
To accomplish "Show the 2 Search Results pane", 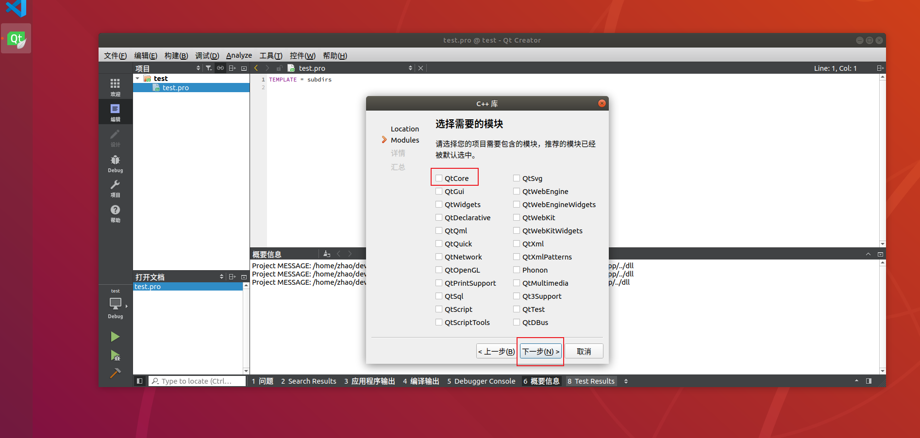I will tap(309, 381).
